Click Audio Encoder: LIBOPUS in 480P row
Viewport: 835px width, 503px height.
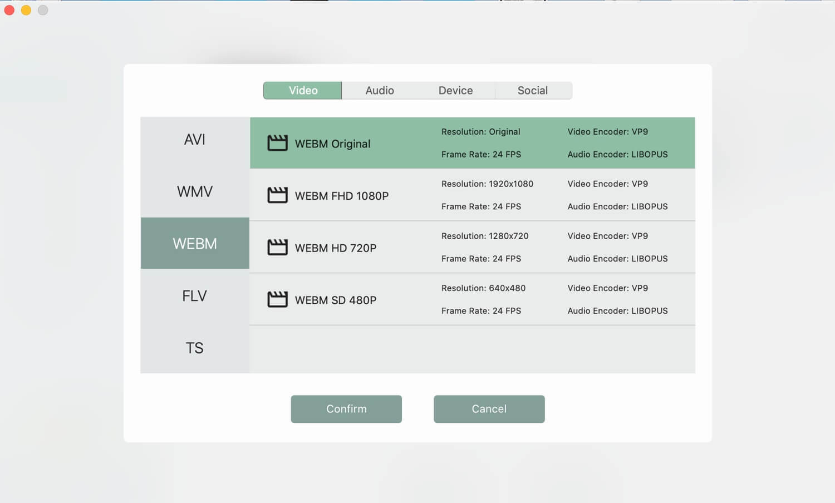(617, 310)
